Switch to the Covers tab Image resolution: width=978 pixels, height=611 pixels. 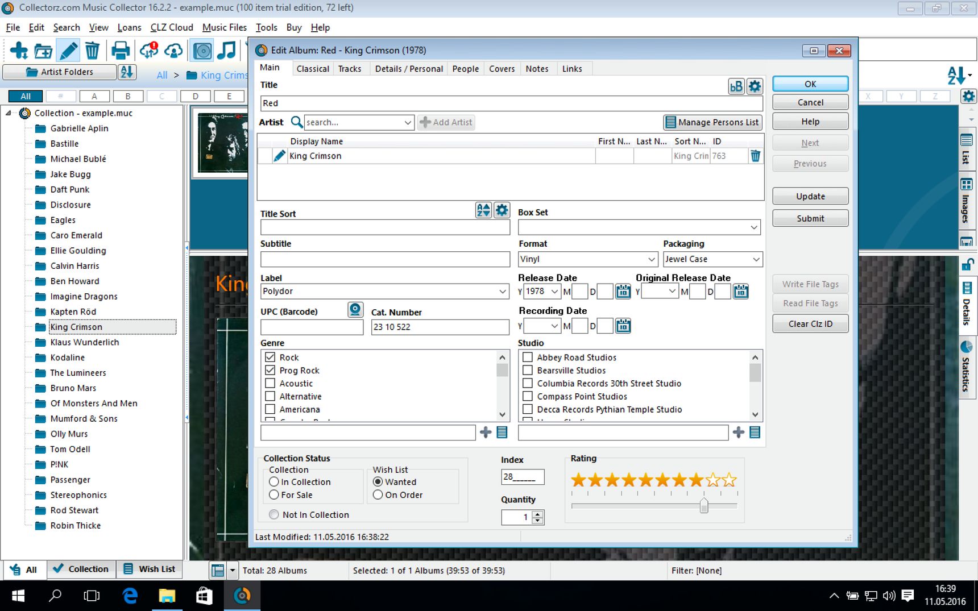click(502, 69)
